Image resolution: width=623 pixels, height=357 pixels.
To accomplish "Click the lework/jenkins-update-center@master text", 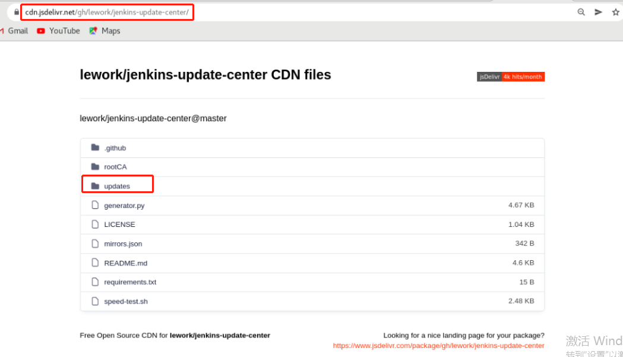I will click(153, 118).
